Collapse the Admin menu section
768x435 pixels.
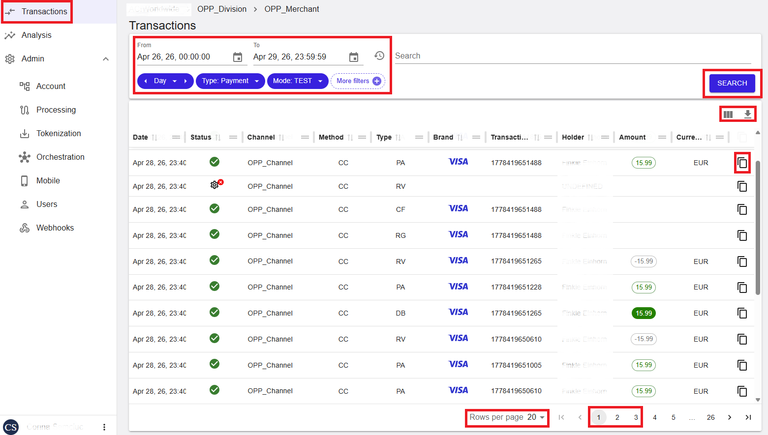106,59
